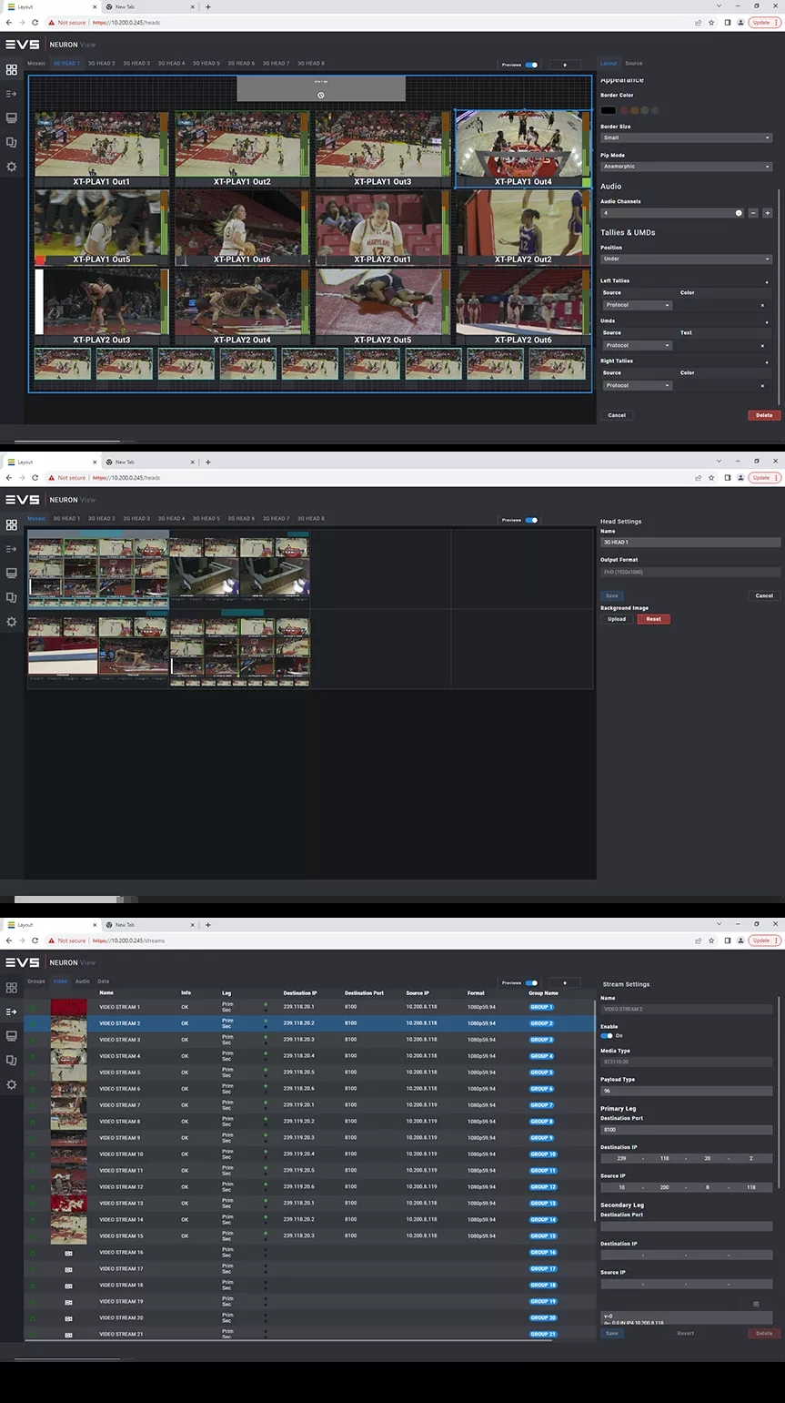Toggle the Enable switch in Stream Settings
This screenshot has height=1403, width=785.
click(x=606, y=1035)
